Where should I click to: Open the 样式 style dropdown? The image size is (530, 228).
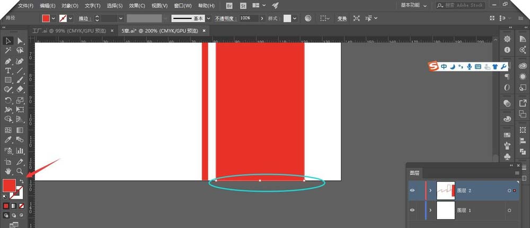pyautogui.click(x=297, y=18)
